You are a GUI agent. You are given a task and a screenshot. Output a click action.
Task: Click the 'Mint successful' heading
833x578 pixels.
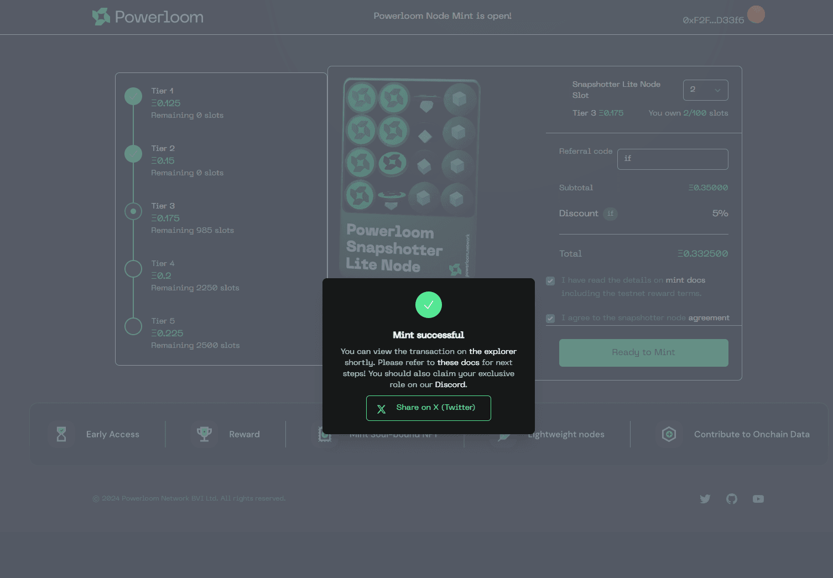point(429,335)
